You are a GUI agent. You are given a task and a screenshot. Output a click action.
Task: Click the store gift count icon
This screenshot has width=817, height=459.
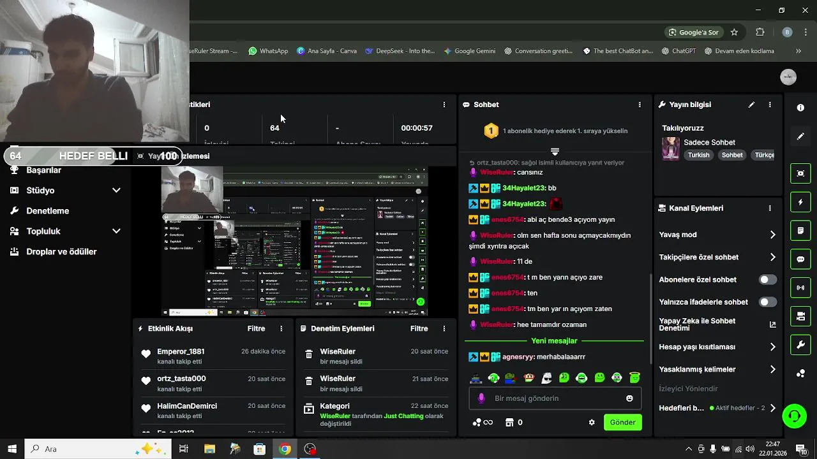click(x=514, y=423)
